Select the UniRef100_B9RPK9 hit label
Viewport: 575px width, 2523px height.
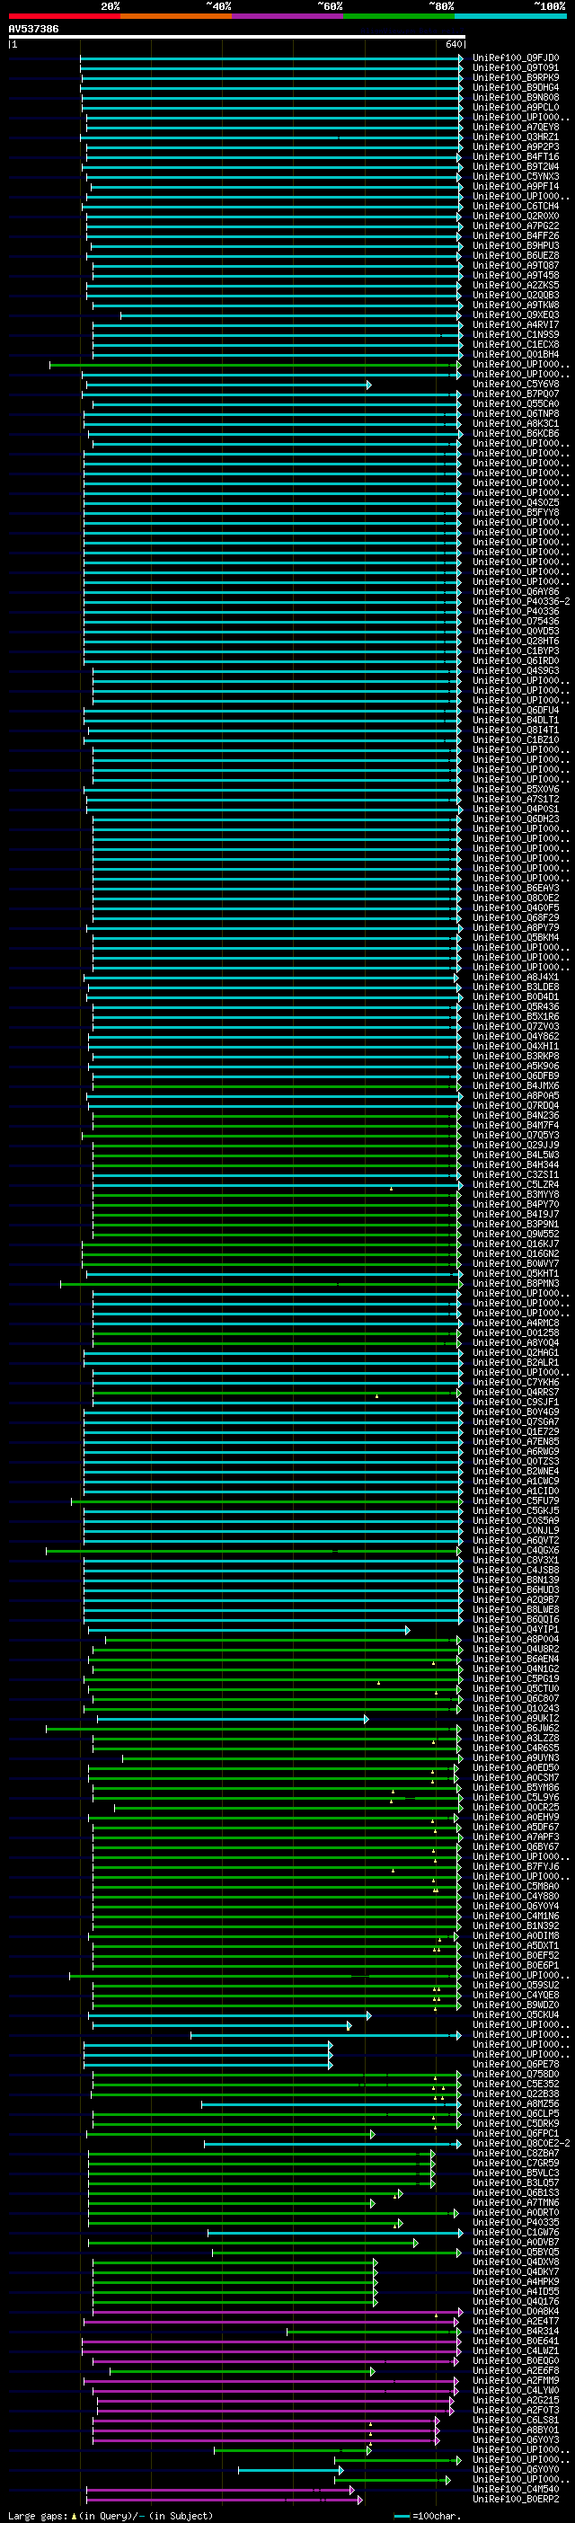517,77
